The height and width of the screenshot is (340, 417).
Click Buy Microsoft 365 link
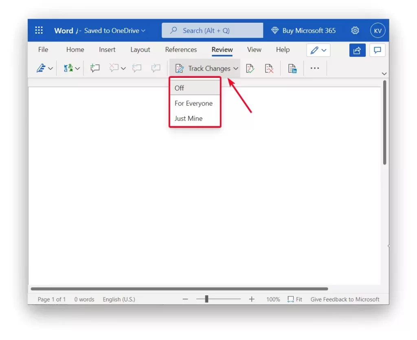point(309,30)
